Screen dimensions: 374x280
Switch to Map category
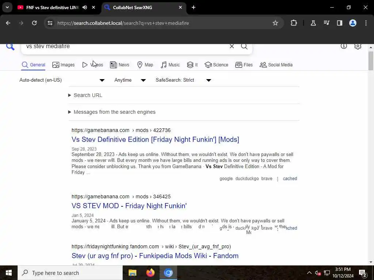click(145, 65)
